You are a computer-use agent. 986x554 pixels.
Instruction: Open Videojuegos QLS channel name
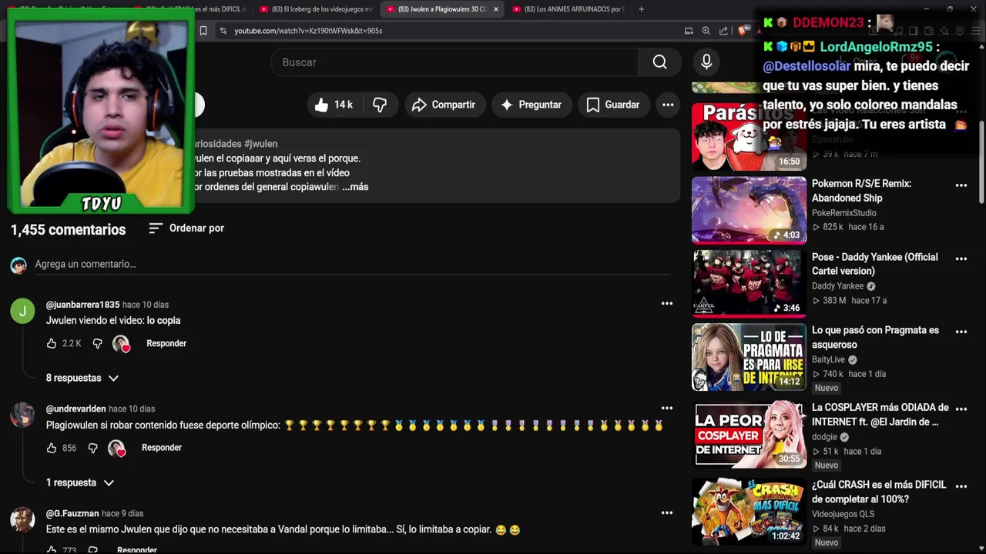tap(843, 514)
